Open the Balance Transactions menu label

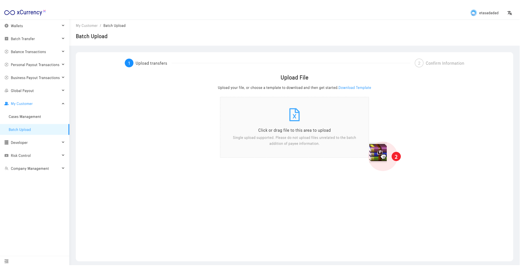[28, 52]
